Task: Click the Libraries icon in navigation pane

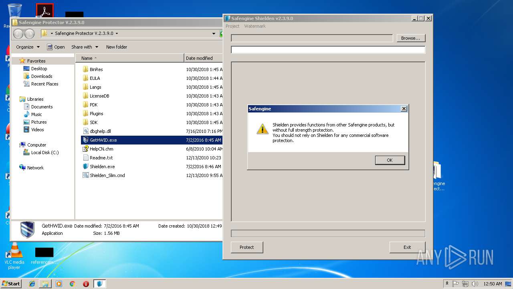Action: point(22,99)
